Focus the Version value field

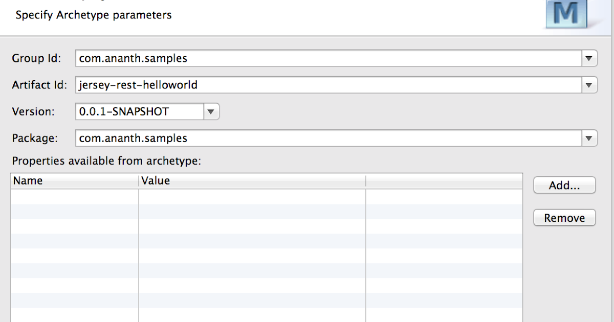[x=138, y=111]
